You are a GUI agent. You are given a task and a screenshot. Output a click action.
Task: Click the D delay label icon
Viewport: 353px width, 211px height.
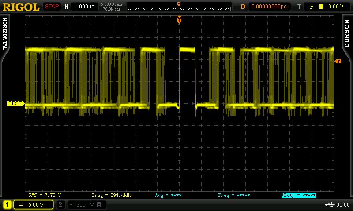(x=243, y=7)
